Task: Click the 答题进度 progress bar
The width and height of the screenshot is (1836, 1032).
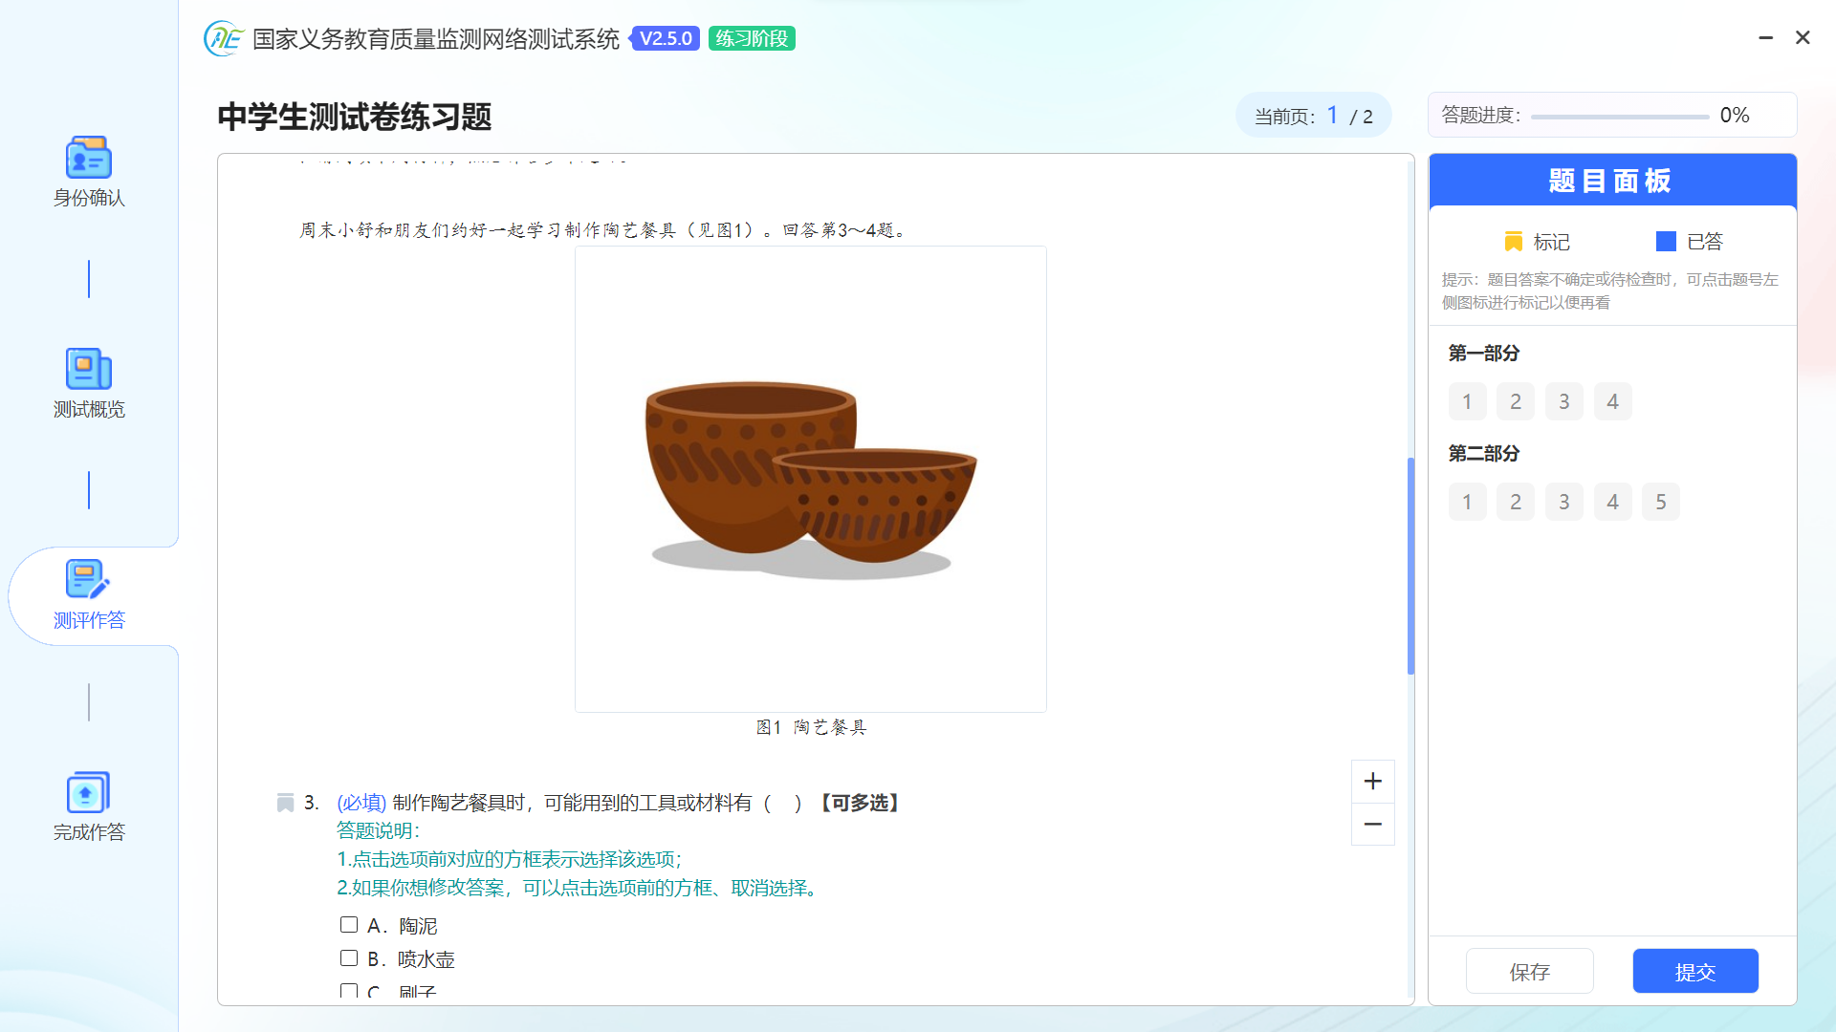Action: pos(1619,117)
